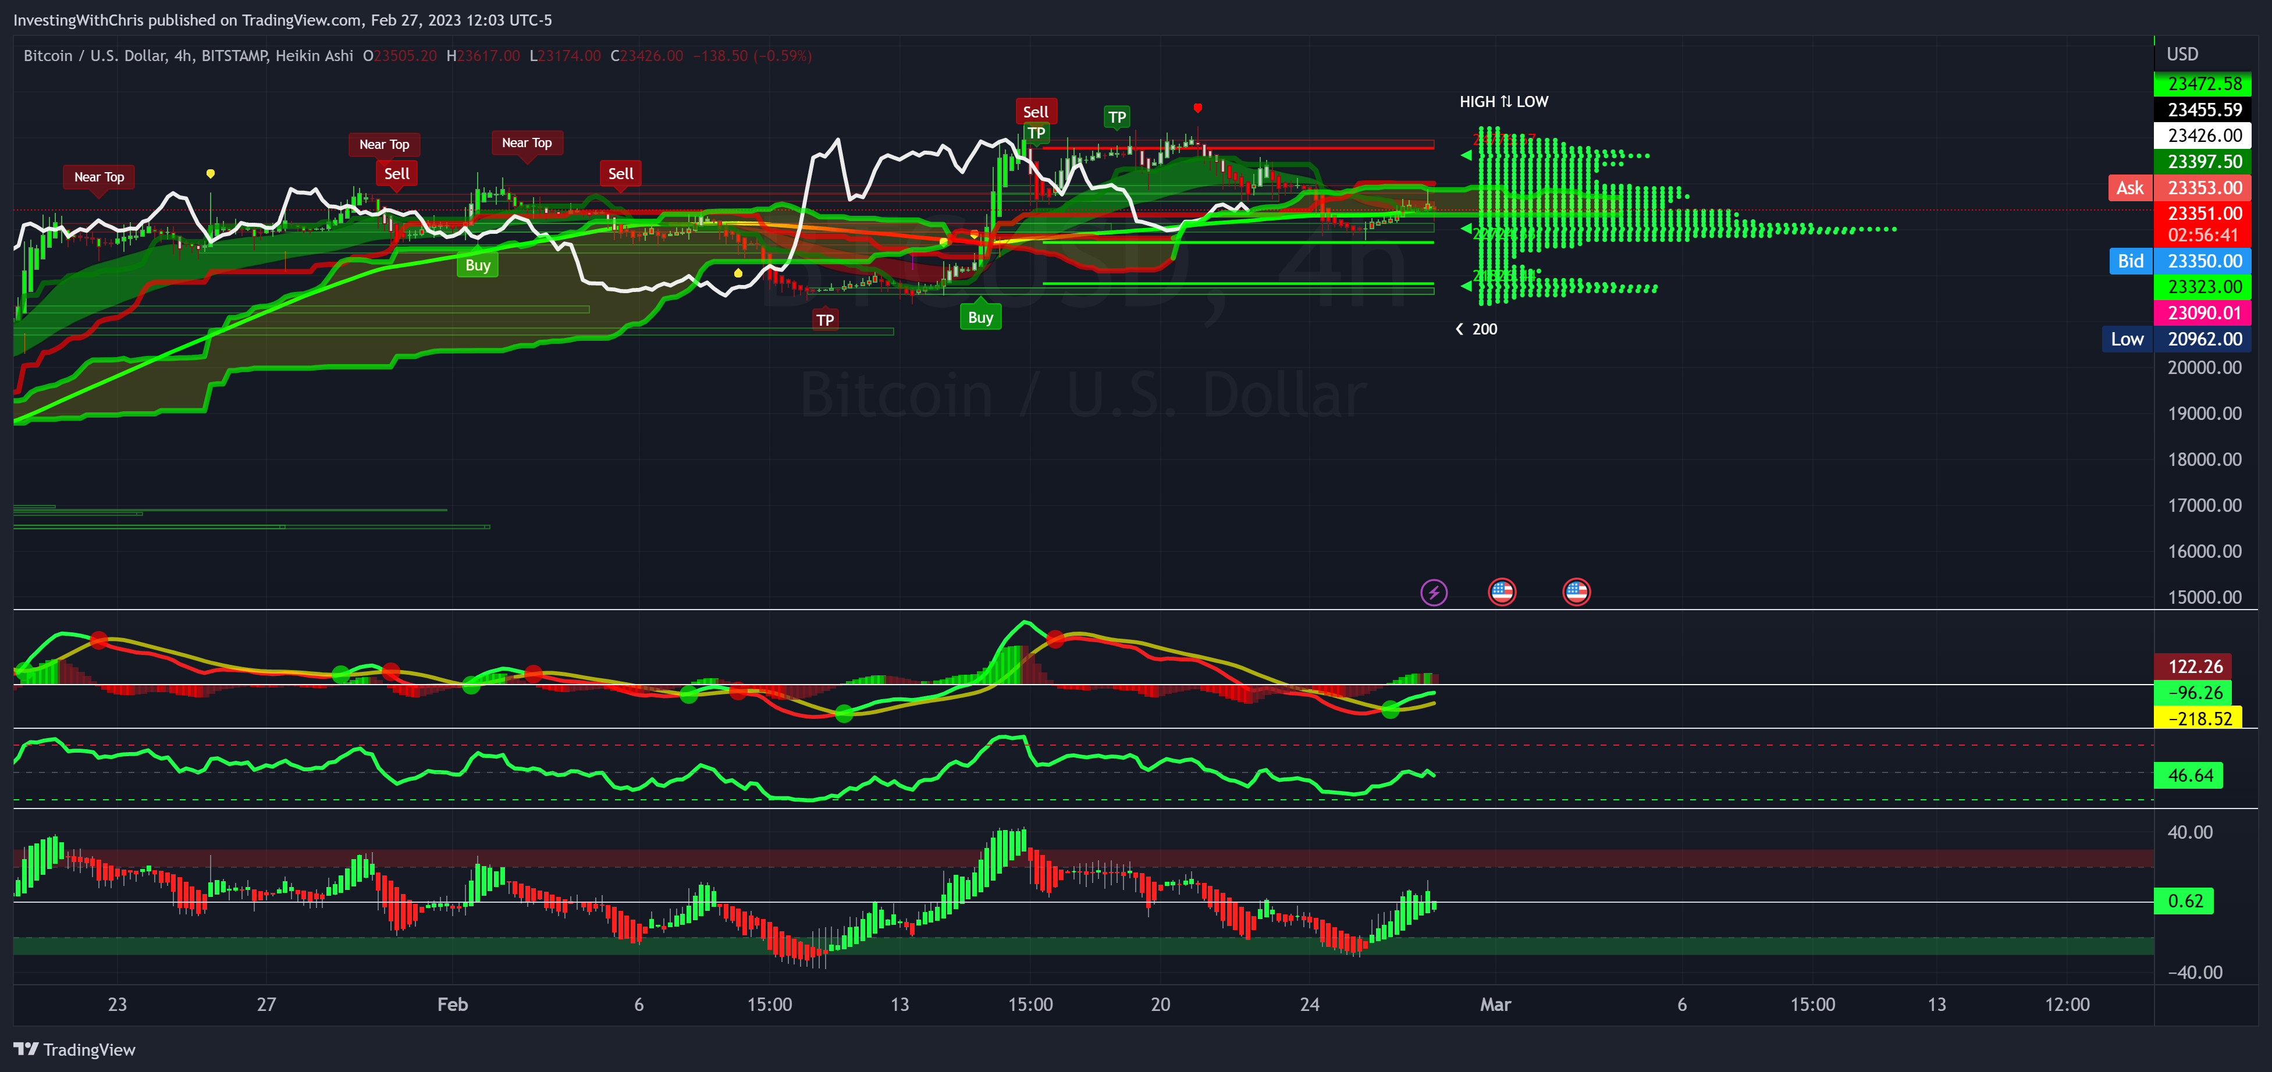Click the Mar date on time axis
The width and height of the screenshot is (2272, 1072).
pyautogui.click(x=1496, y=1004)
